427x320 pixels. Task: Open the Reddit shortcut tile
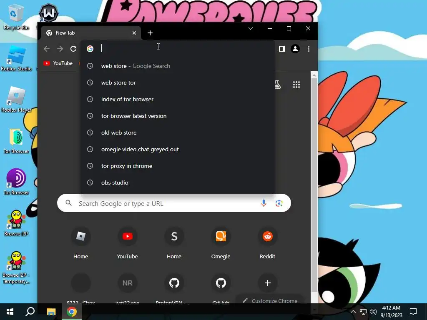point(267,243)
